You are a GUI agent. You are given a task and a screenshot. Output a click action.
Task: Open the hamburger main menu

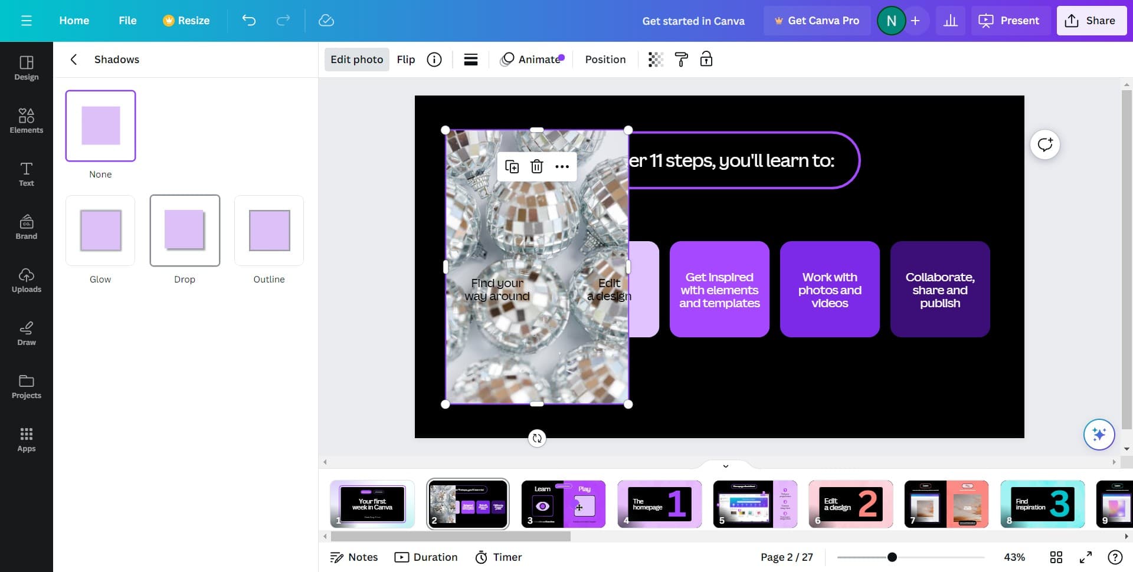[x=27, y=21]
